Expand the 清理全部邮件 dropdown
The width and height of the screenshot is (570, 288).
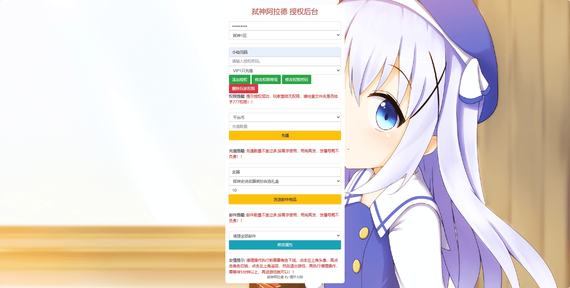pyautogui.click(x=285, y=236)
